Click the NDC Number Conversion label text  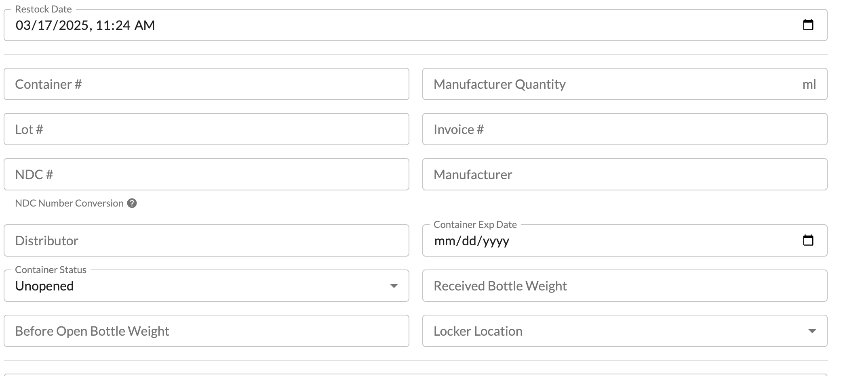coord(69,203)
